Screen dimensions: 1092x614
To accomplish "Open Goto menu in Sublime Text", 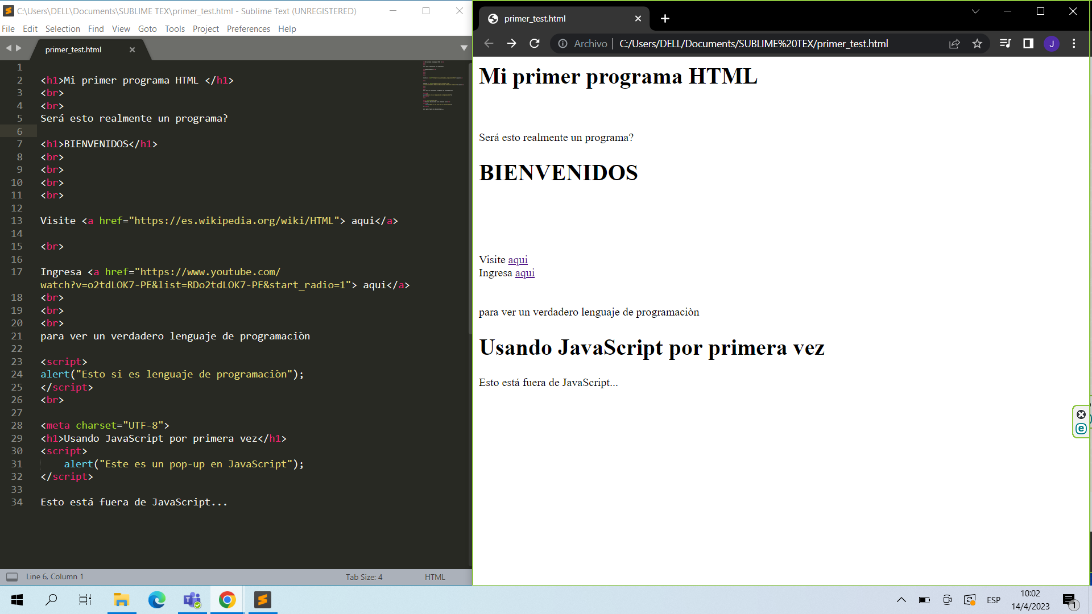I will pos(147,29).
